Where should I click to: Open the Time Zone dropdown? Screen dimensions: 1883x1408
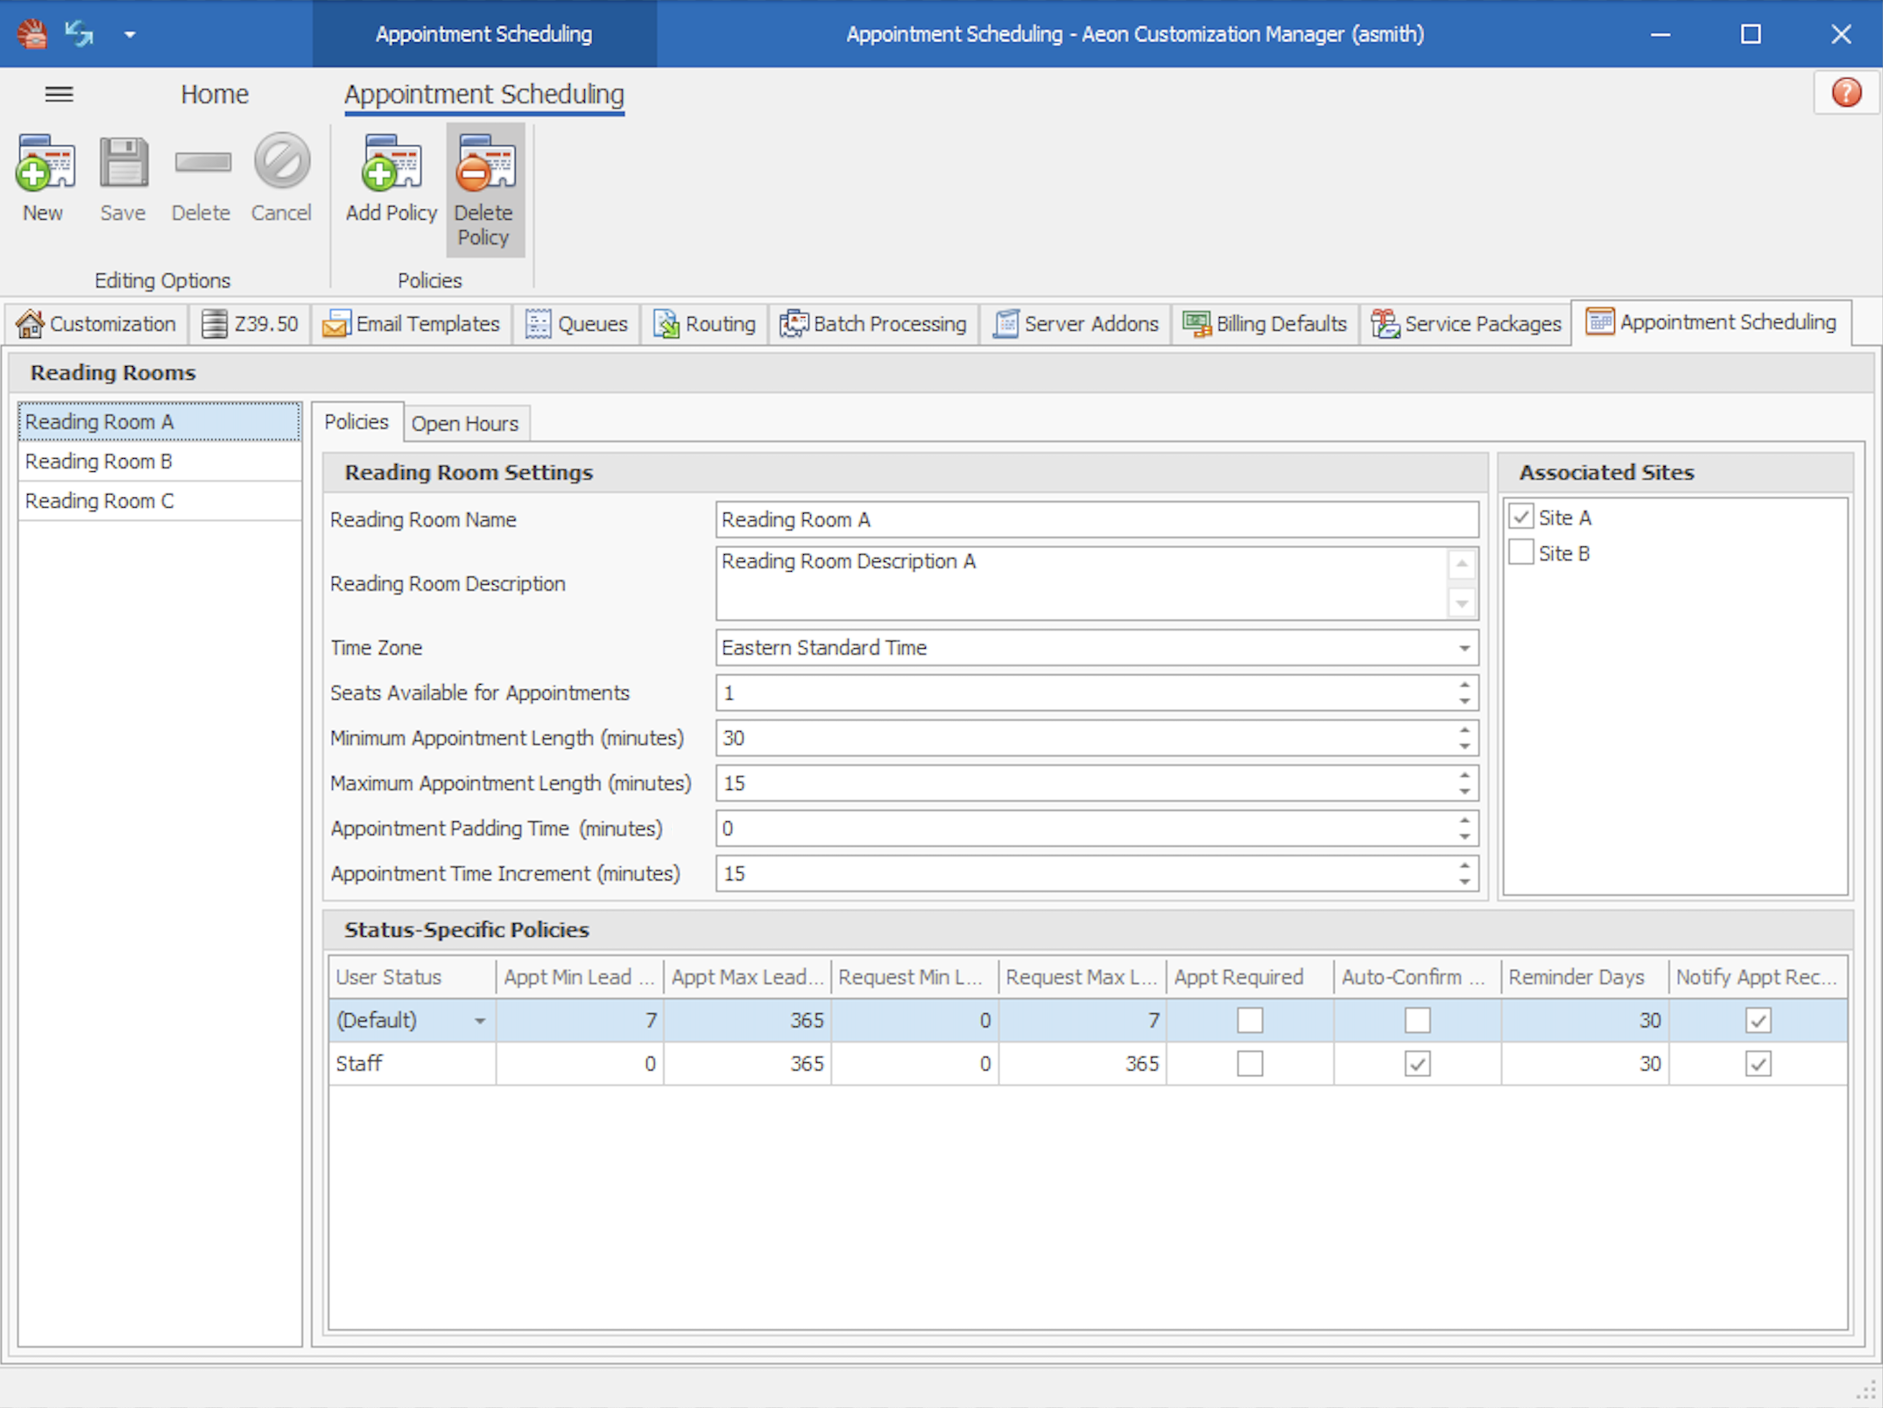coord(1463,648)
